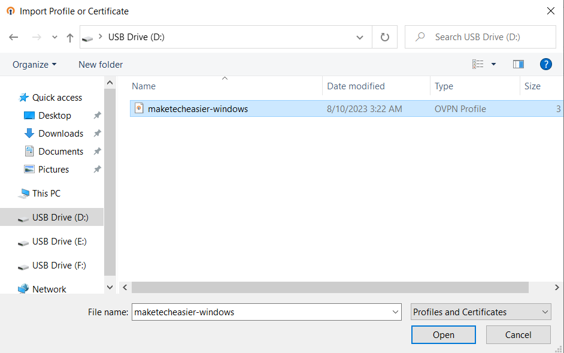Click the search USB Drive box

[480, 37]
